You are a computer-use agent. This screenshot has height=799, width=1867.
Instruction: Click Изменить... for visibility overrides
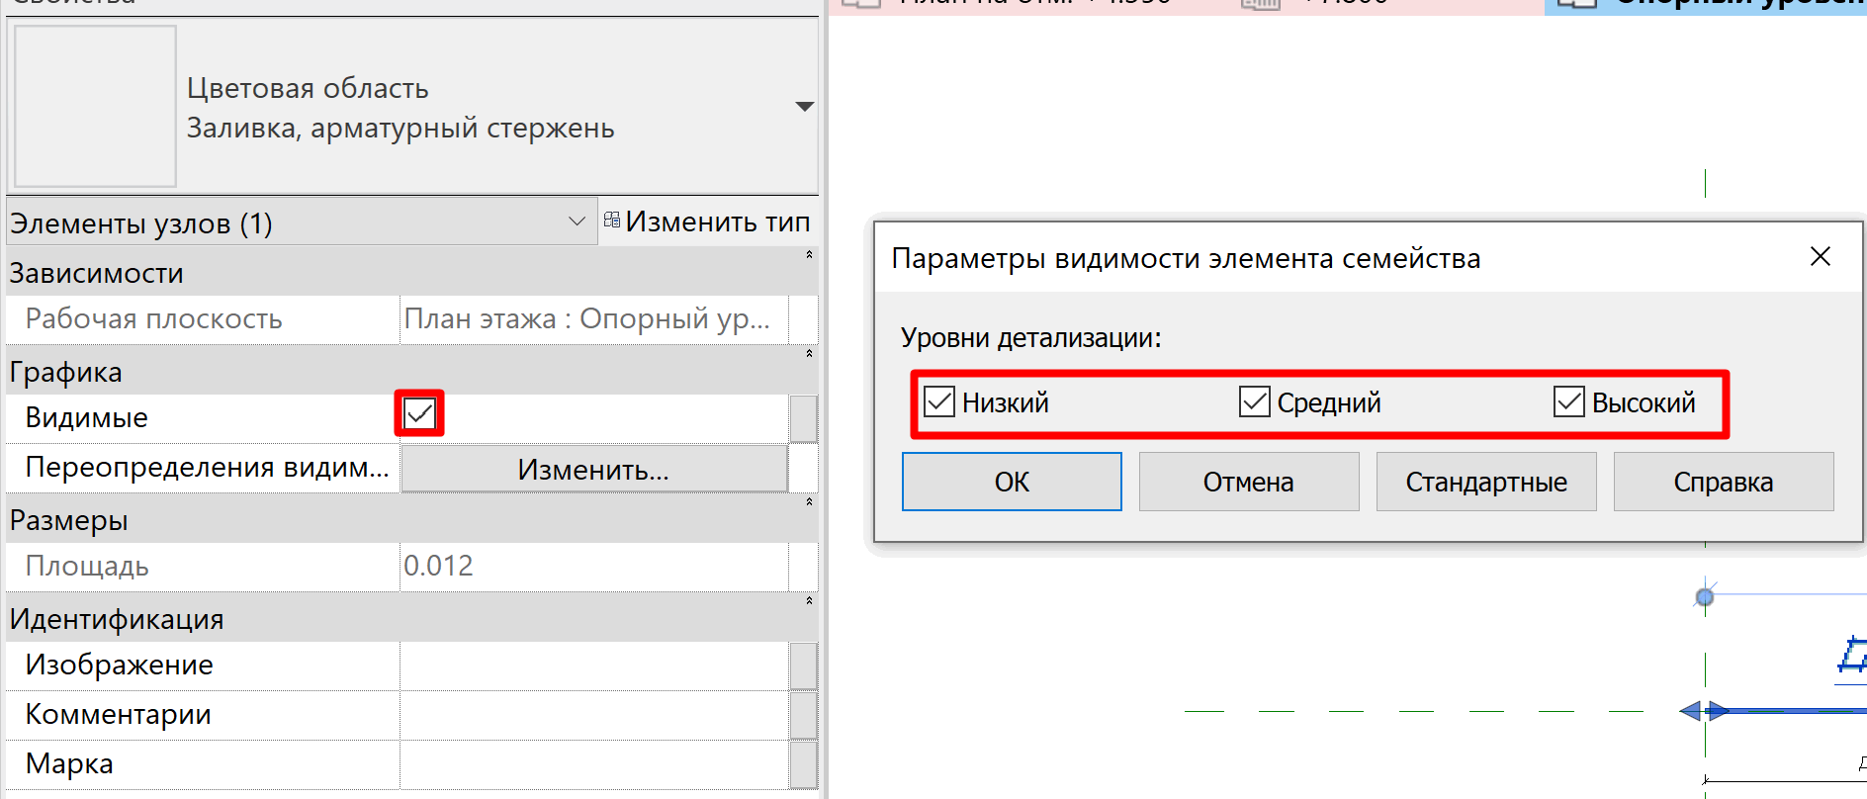[593, 469]
